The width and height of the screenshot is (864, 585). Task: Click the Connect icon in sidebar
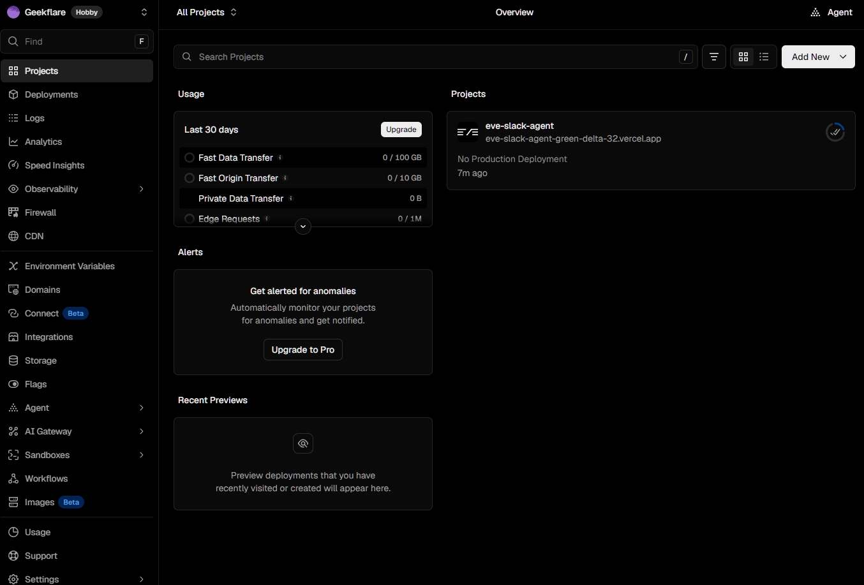point(13,313)
